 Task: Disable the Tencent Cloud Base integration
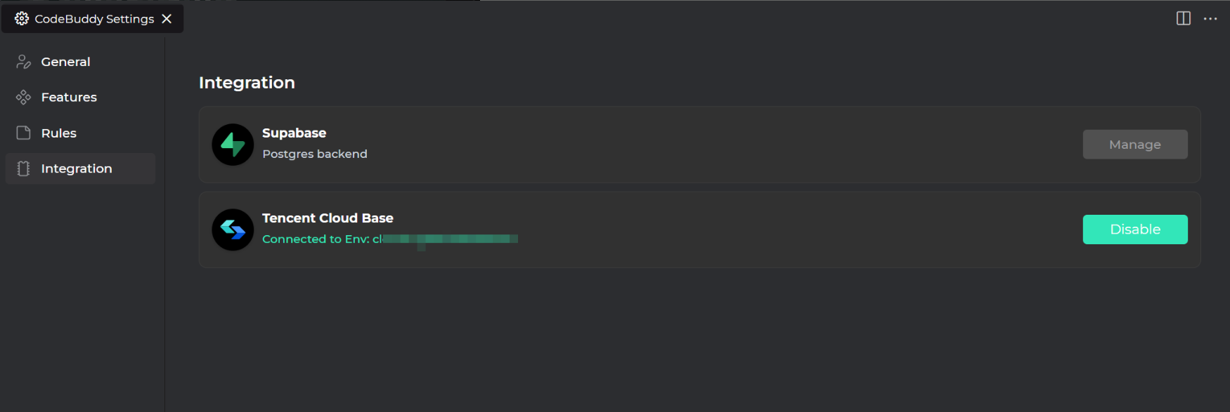[x=1134, y=230]
